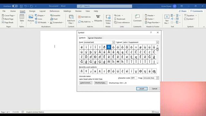Viewport: 206px width, 116px height.
Task: Open the Text Box gallery
Action: pyautogui.click(x=167, y=19)
